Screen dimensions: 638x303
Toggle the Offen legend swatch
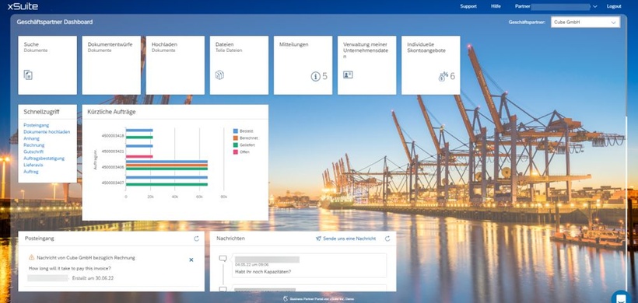(236, 152)
